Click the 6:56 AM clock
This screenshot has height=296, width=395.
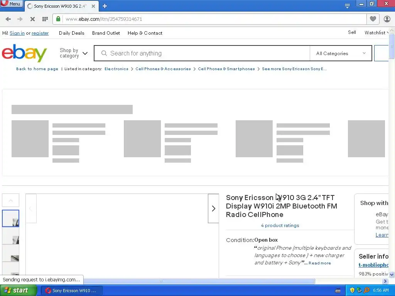pyautogui.click(x=381, y=291)
